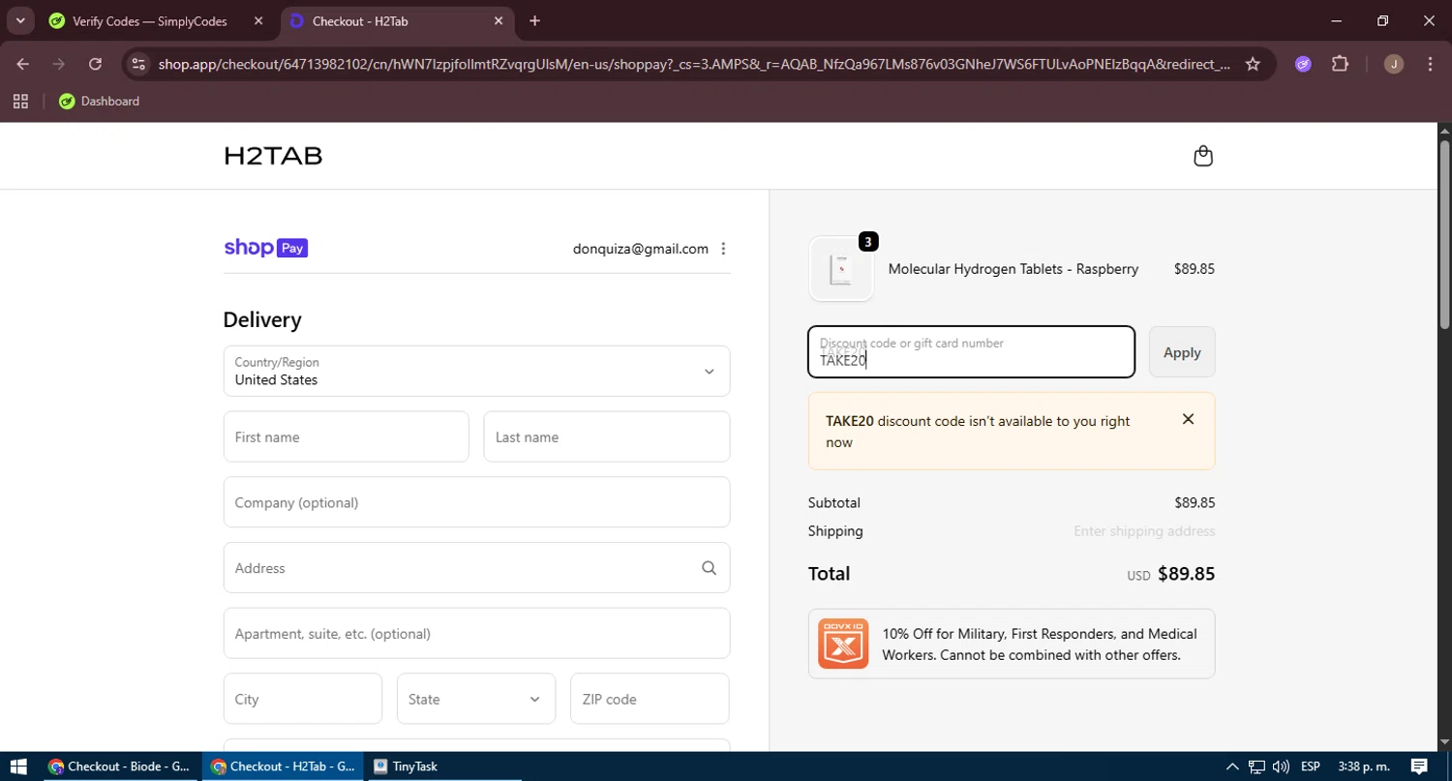Click the product thumbnail for Hydrogen Tablets

(841, 269)
